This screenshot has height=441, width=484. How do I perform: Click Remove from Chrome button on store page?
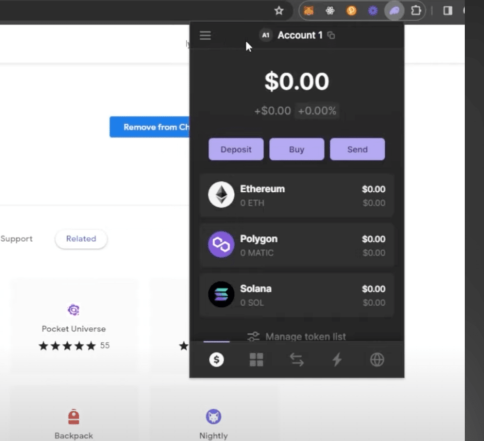coord(150,127)
